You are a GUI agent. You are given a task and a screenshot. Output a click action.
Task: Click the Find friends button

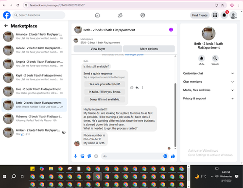tap(200, 15)
